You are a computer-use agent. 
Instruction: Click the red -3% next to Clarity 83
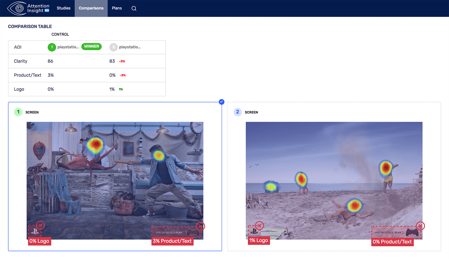tap(122, 61)
